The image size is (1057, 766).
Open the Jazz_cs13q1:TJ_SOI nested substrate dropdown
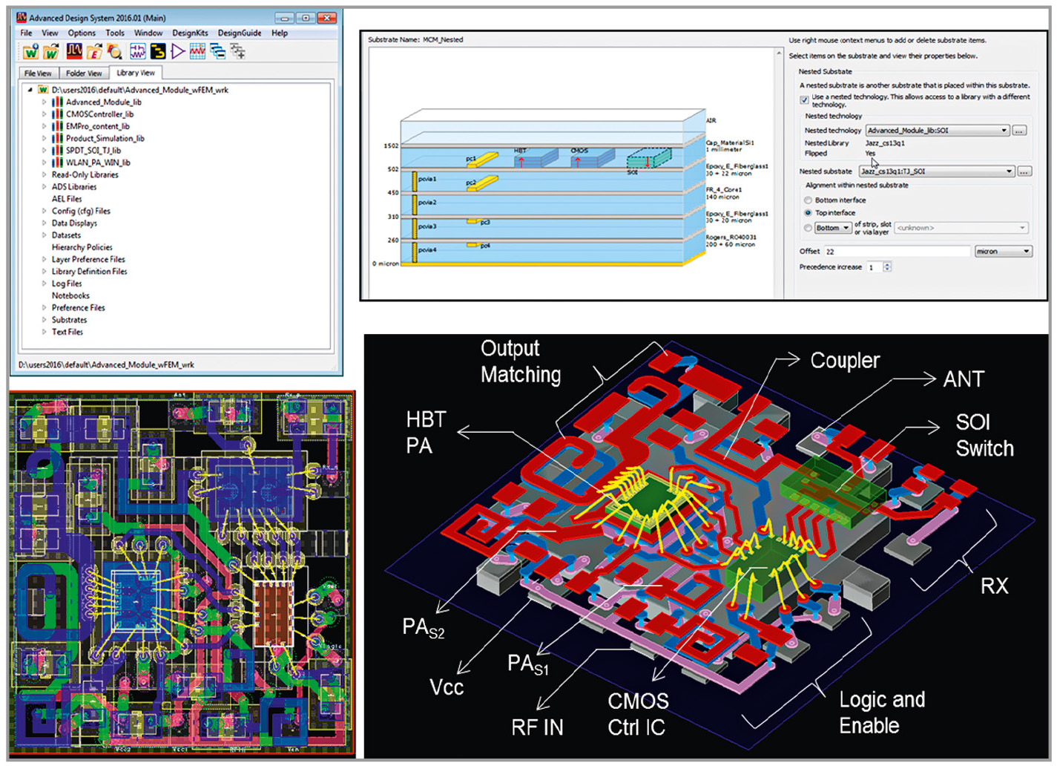pyautogui.click(x=1010, y=171)
